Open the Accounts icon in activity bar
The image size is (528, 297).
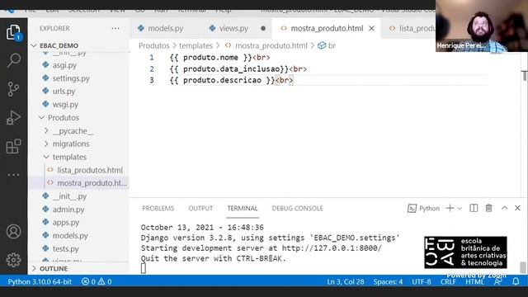pos(13,232)
